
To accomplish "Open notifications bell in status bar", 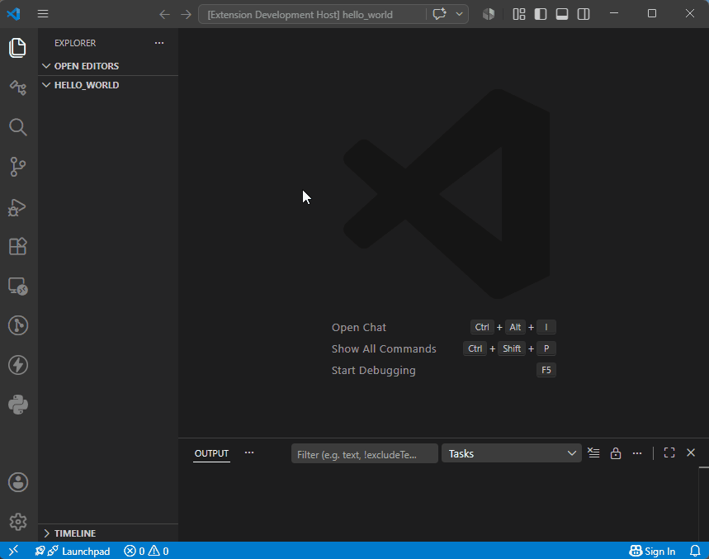I will click(x=695, y=551).
